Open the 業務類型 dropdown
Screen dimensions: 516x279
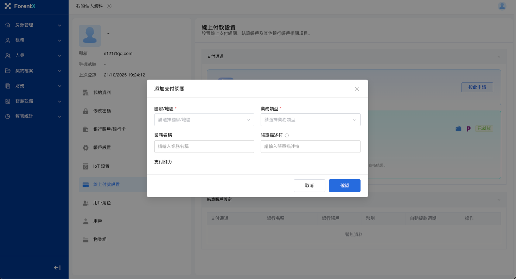tap(310, 120)
